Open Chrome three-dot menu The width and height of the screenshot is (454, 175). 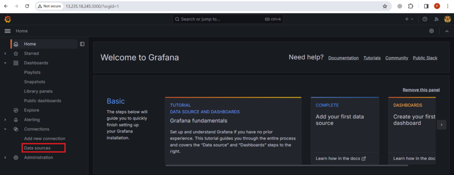point(448,6)
